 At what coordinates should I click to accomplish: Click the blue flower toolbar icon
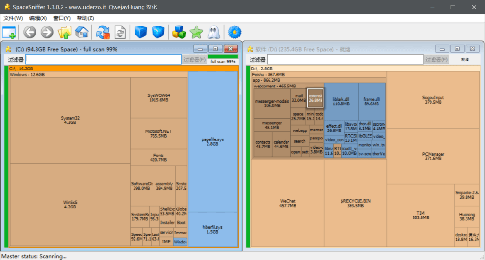[x=234, y=32]
